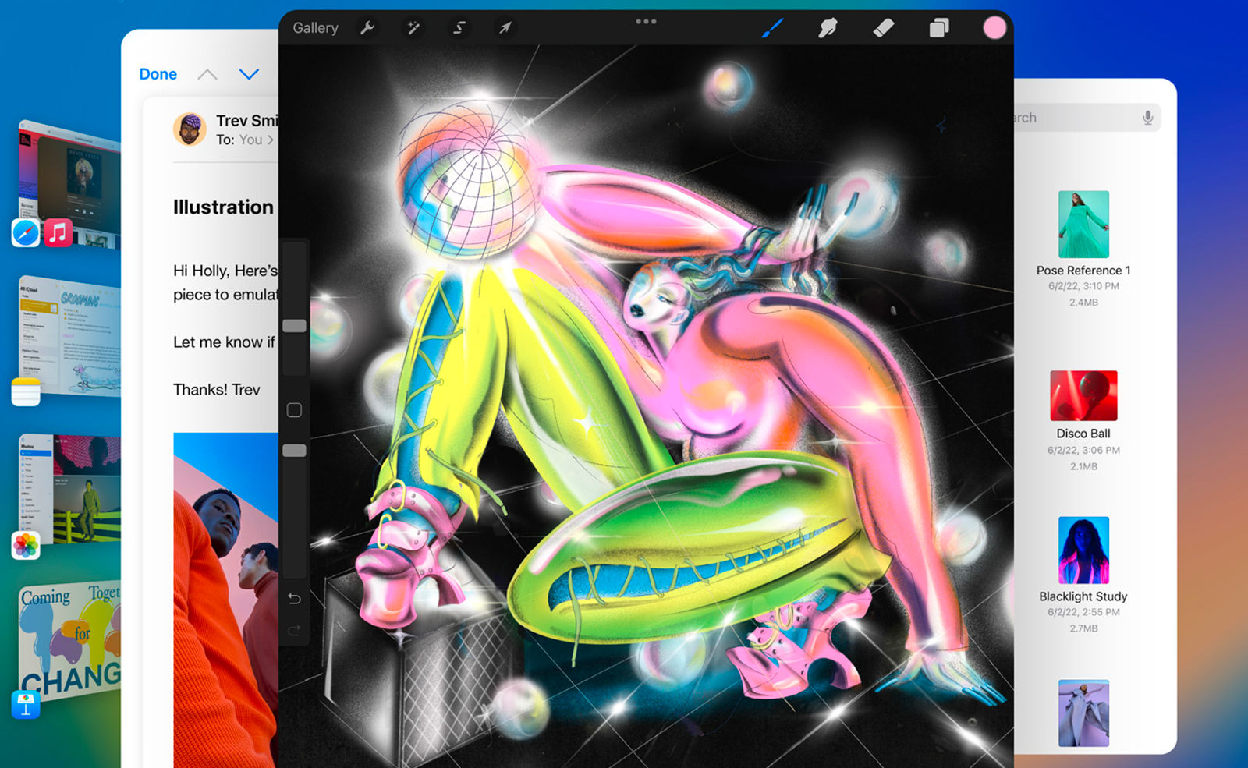The height and width of the screenshot is (768, 1248).
Task: Select the Transform arrow tool
Action: coord(504,27)
